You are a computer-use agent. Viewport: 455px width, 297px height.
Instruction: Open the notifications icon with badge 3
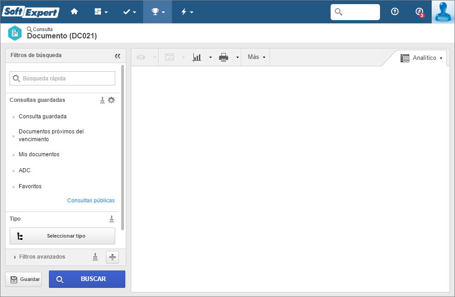pos(420,12)
